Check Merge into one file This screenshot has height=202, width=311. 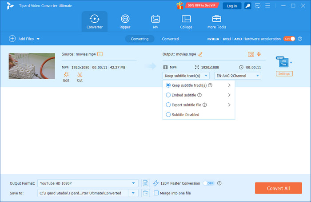pos(156,193)
